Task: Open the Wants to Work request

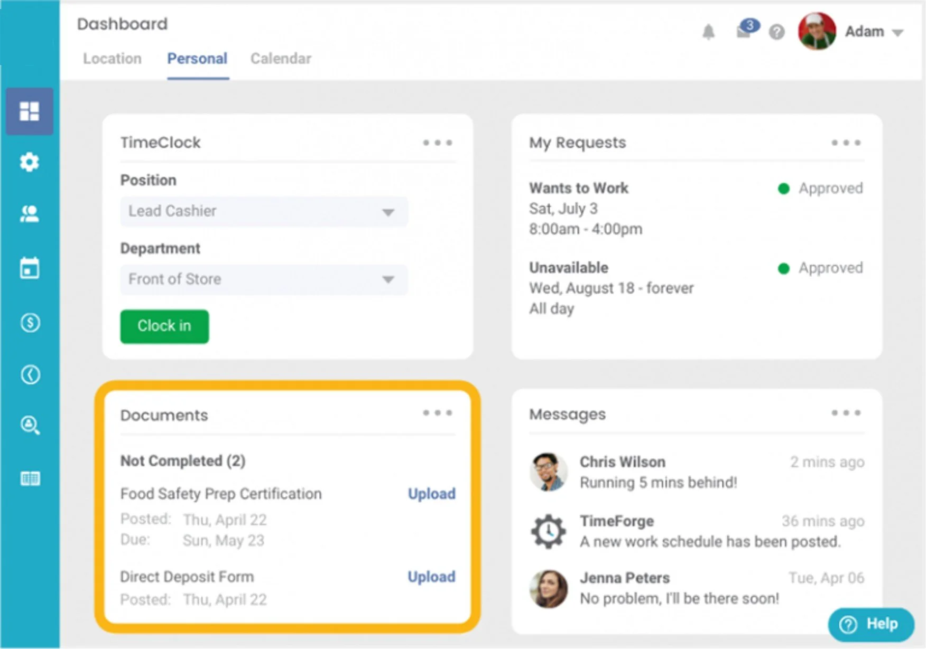Action: point(697,209)
